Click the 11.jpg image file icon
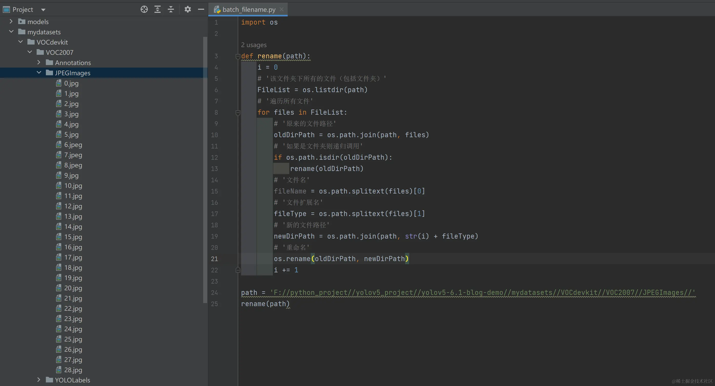715x386 pixels. coord(59,196)
